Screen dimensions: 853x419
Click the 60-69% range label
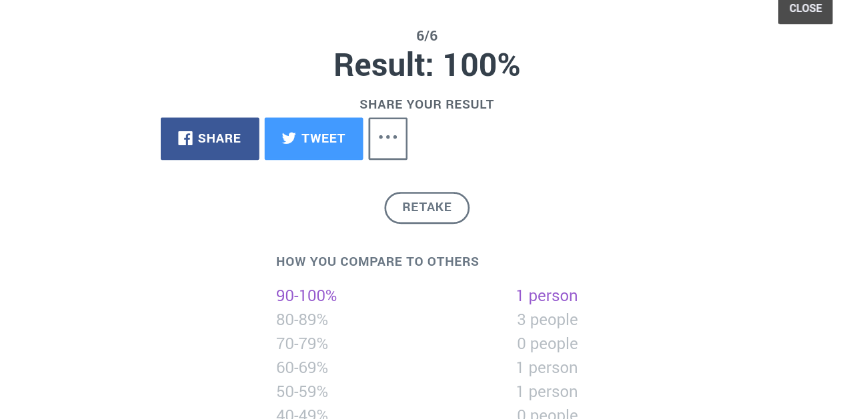point(302,368)
